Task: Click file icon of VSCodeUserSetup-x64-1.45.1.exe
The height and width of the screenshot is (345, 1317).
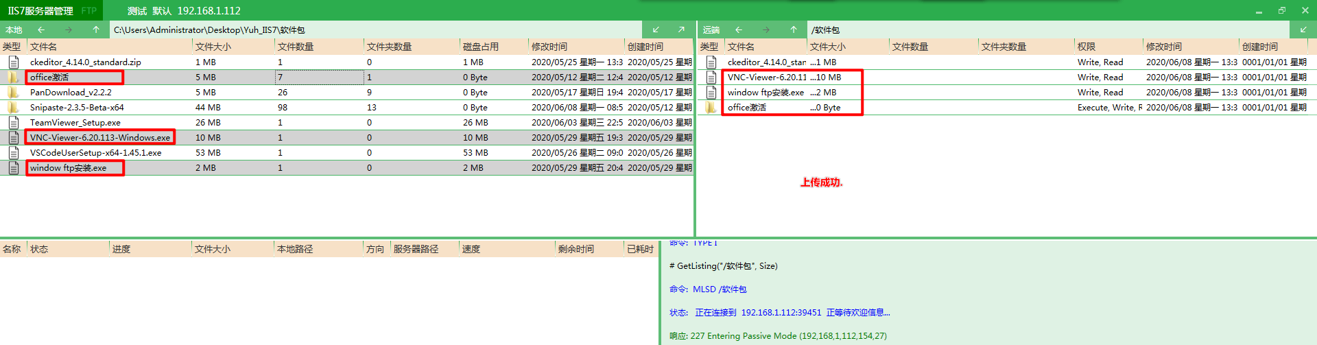Action: (13, 152)
